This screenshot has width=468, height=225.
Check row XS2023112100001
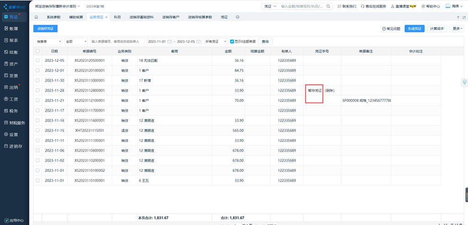37,101
